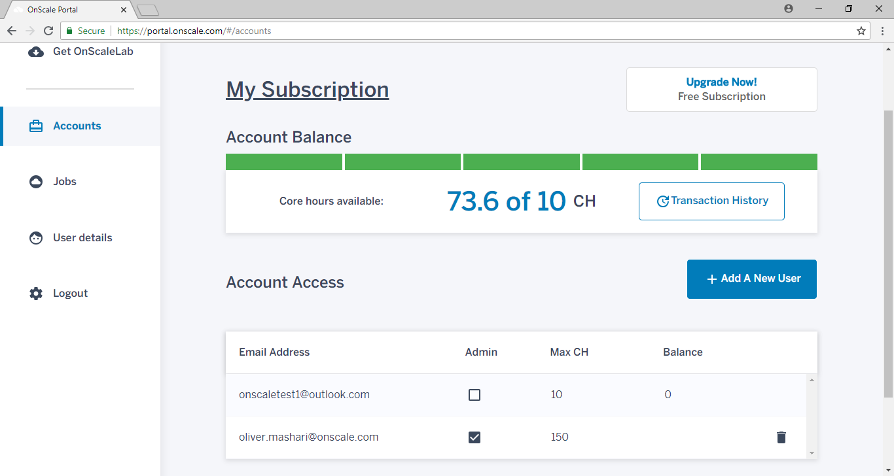This screenshot has height=476, width=894.
Task: Click Max CH value 150
Action: pos(560,437)
